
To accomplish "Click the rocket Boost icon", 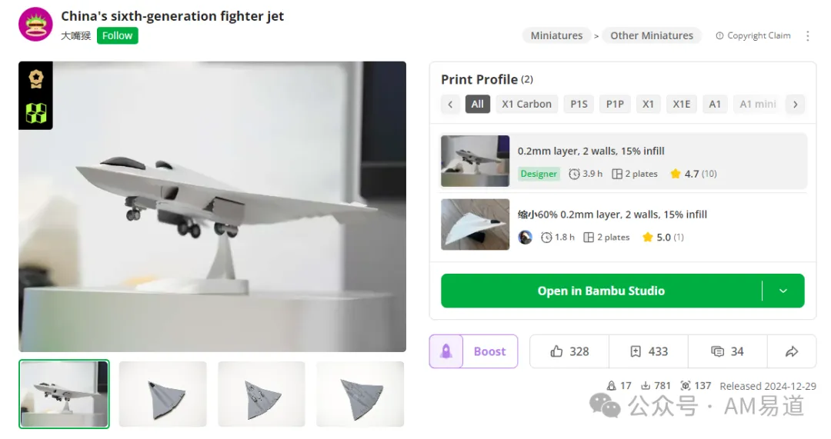I will tap(446, 351).
